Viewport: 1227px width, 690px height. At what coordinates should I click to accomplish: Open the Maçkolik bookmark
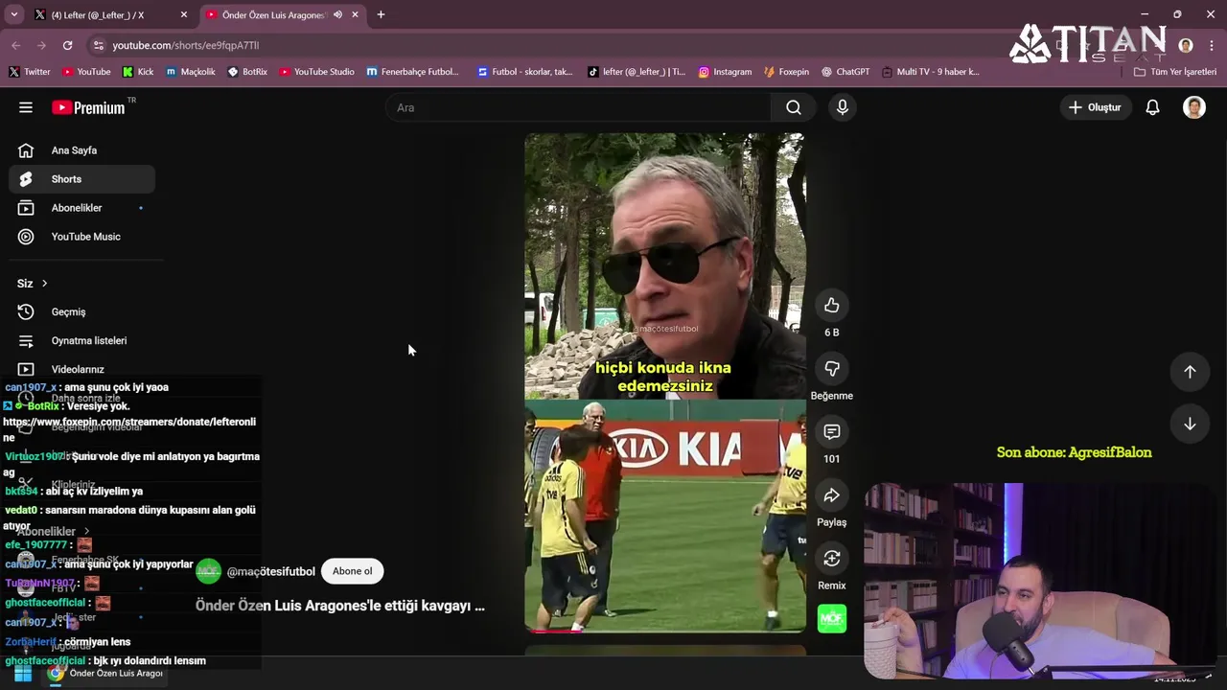pos(191,72)
